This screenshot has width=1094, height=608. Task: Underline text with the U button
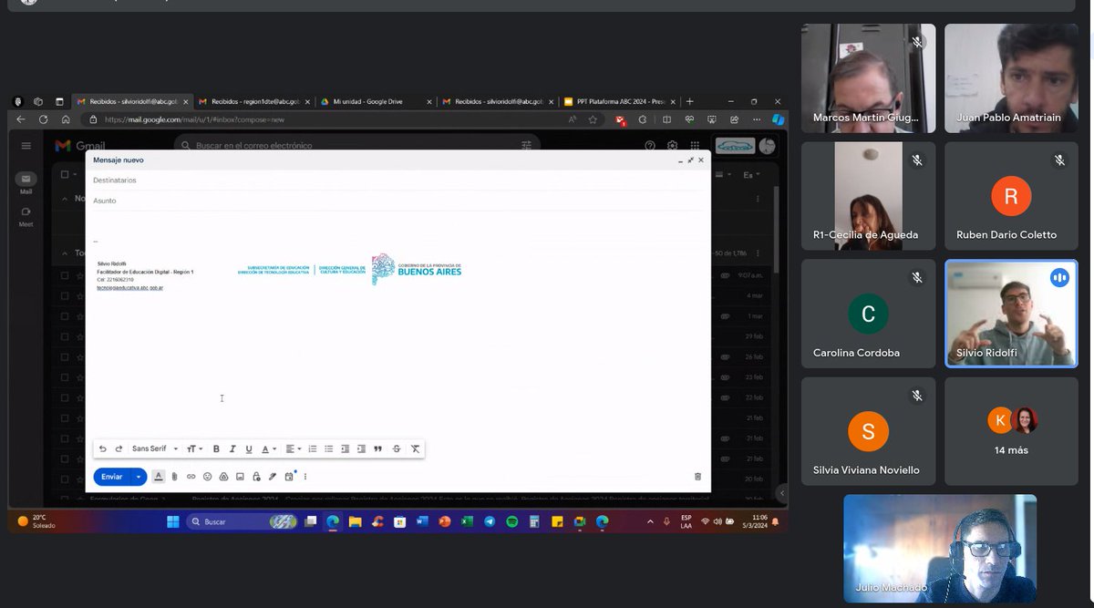point(249,448)
